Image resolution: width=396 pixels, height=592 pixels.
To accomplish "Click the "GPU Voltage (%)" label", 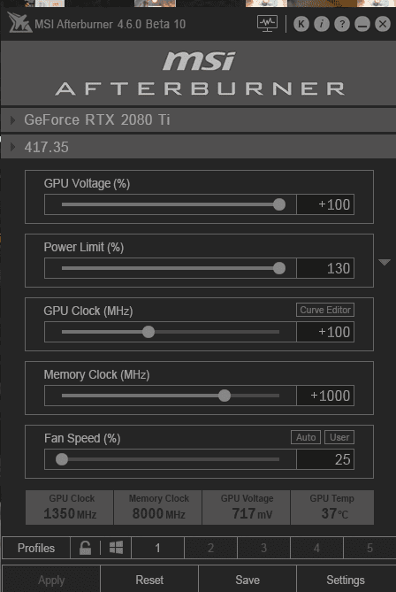I will click(87, 183).
